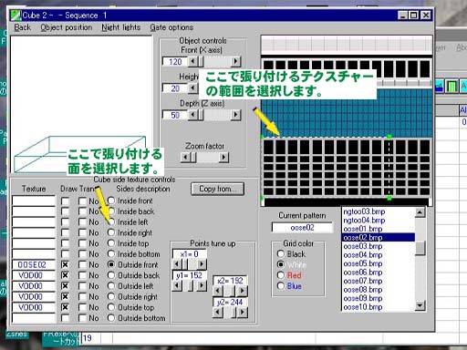Click right arrow of Front X axis scrollbar
This screenshot has width=467, height=350.
235,62
